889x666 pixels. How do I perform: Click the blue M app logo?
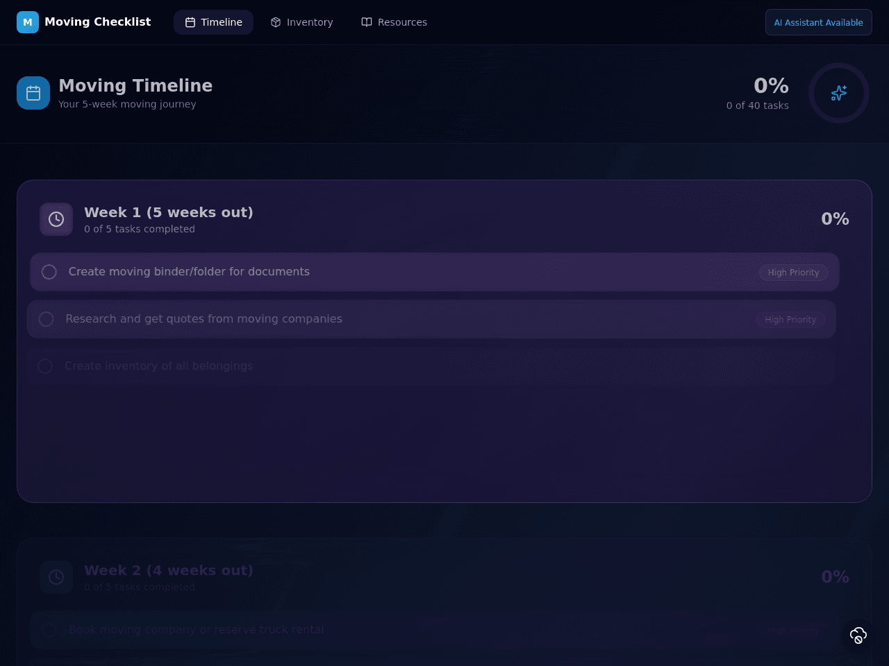[28, 22]
